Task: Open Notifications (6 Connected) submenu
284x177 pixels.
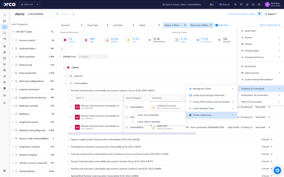Action: [x=261, y=95]
